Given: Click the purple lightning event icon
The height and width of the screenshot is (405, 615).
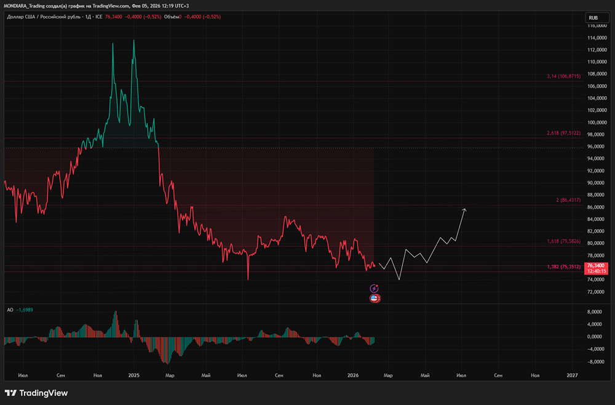Looking at the screenshot, I should tap(374, 289).
